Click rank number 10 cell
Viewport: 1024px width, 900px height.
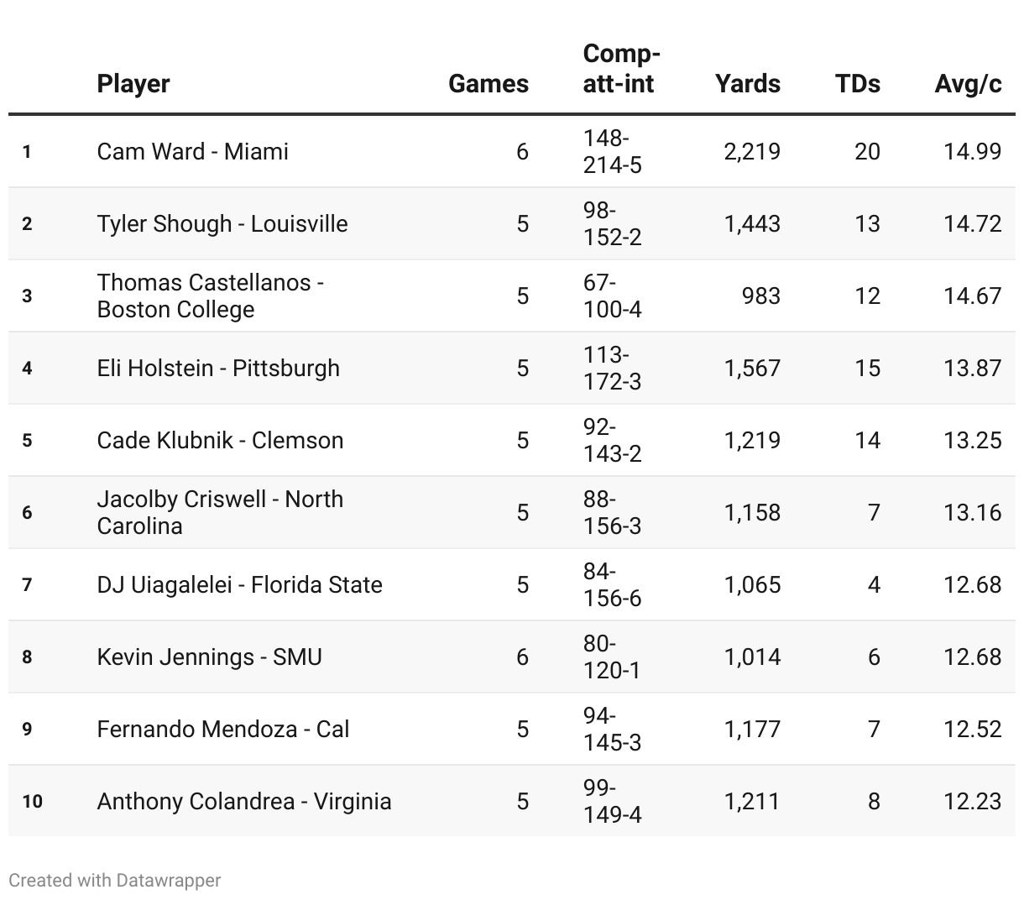pos(32,801)
